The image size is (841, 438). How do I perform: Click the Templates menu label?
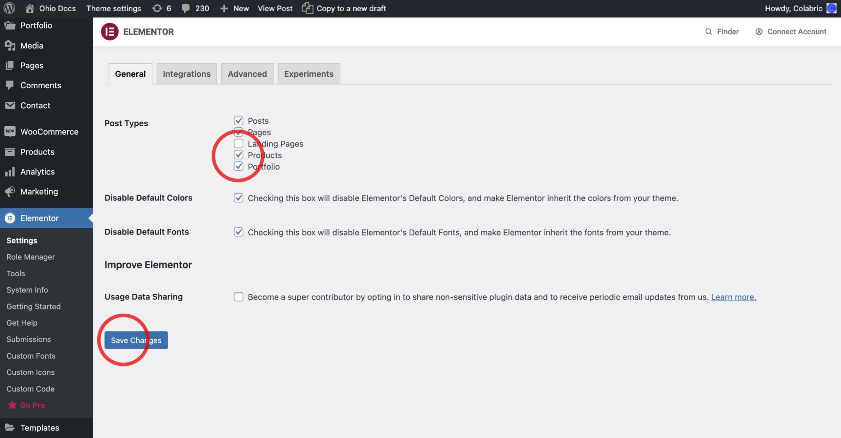pyautogui.click(x=40, y=428)
